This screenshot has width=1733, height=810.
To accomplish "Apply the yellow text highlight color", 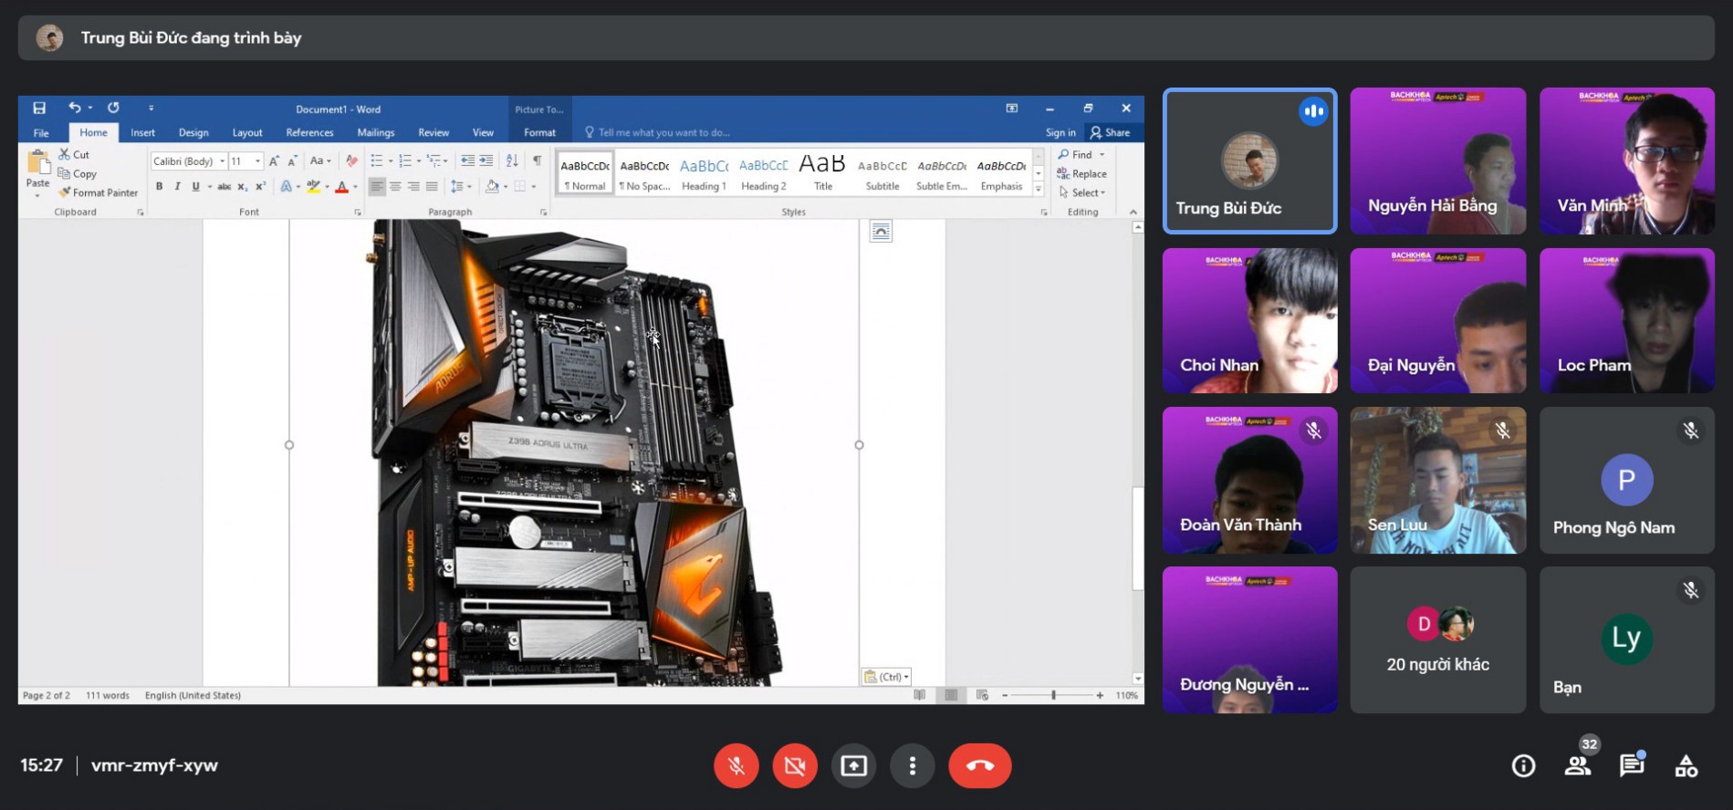I will [313, 186].
